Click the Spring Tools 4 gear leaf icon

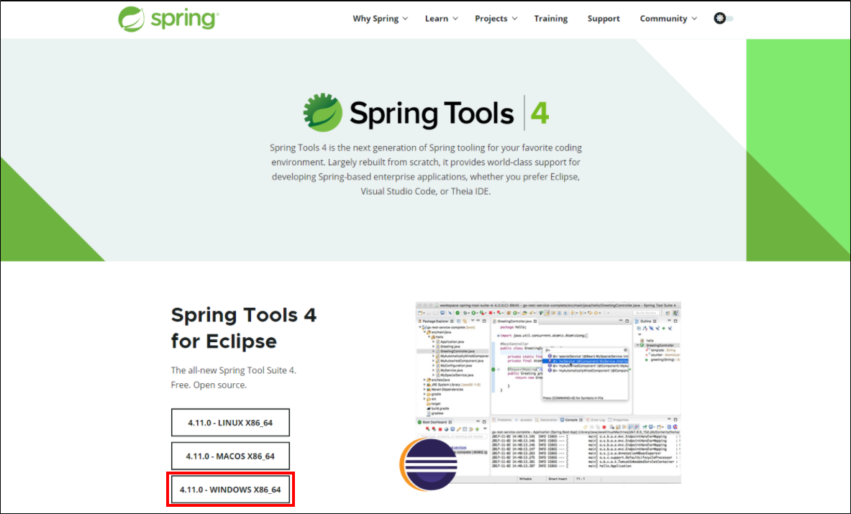point(323,112)
